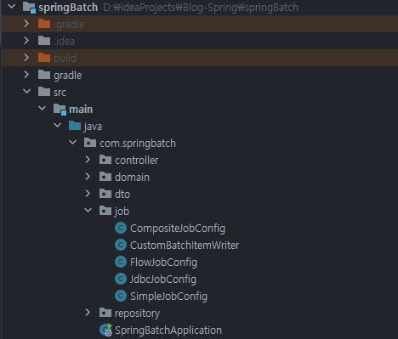Expand the .idea folder

(x=26, y=41)
